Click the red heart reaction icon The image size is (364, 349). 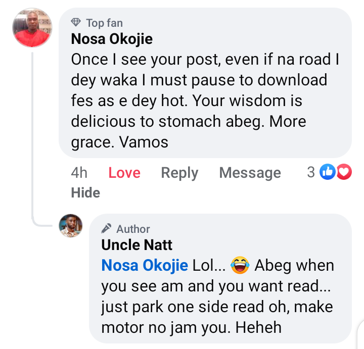pos(344,172)
